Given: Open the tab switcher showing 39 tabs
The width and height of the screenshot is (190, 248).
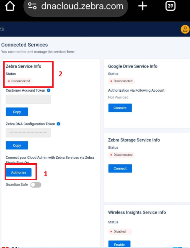Looking at the screenshot, I should [170, 6].
